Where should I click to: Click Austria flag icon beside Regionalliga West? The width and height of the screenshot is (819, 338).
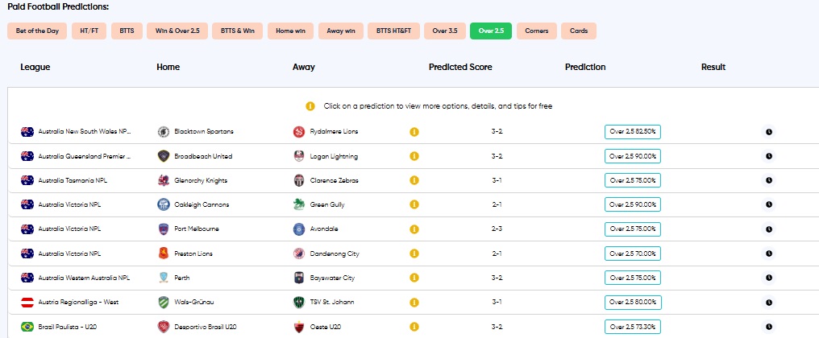(27, 302)
